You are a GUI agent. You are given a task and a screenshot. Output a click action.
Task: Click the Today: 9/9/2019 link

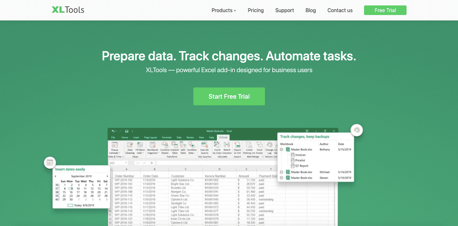point(81,205)
